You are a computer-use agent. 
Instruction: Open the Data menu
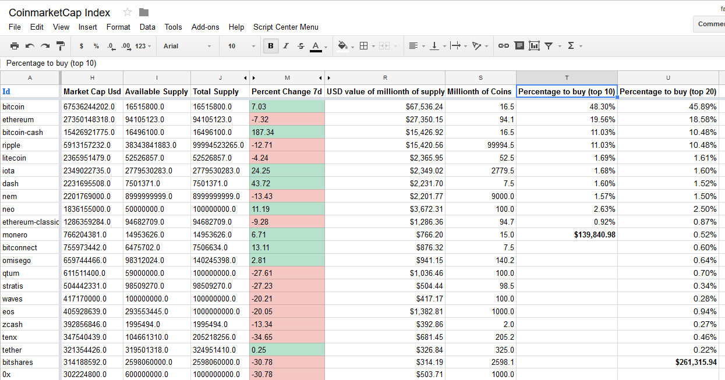pyautogui.click(x=147, y=27)
